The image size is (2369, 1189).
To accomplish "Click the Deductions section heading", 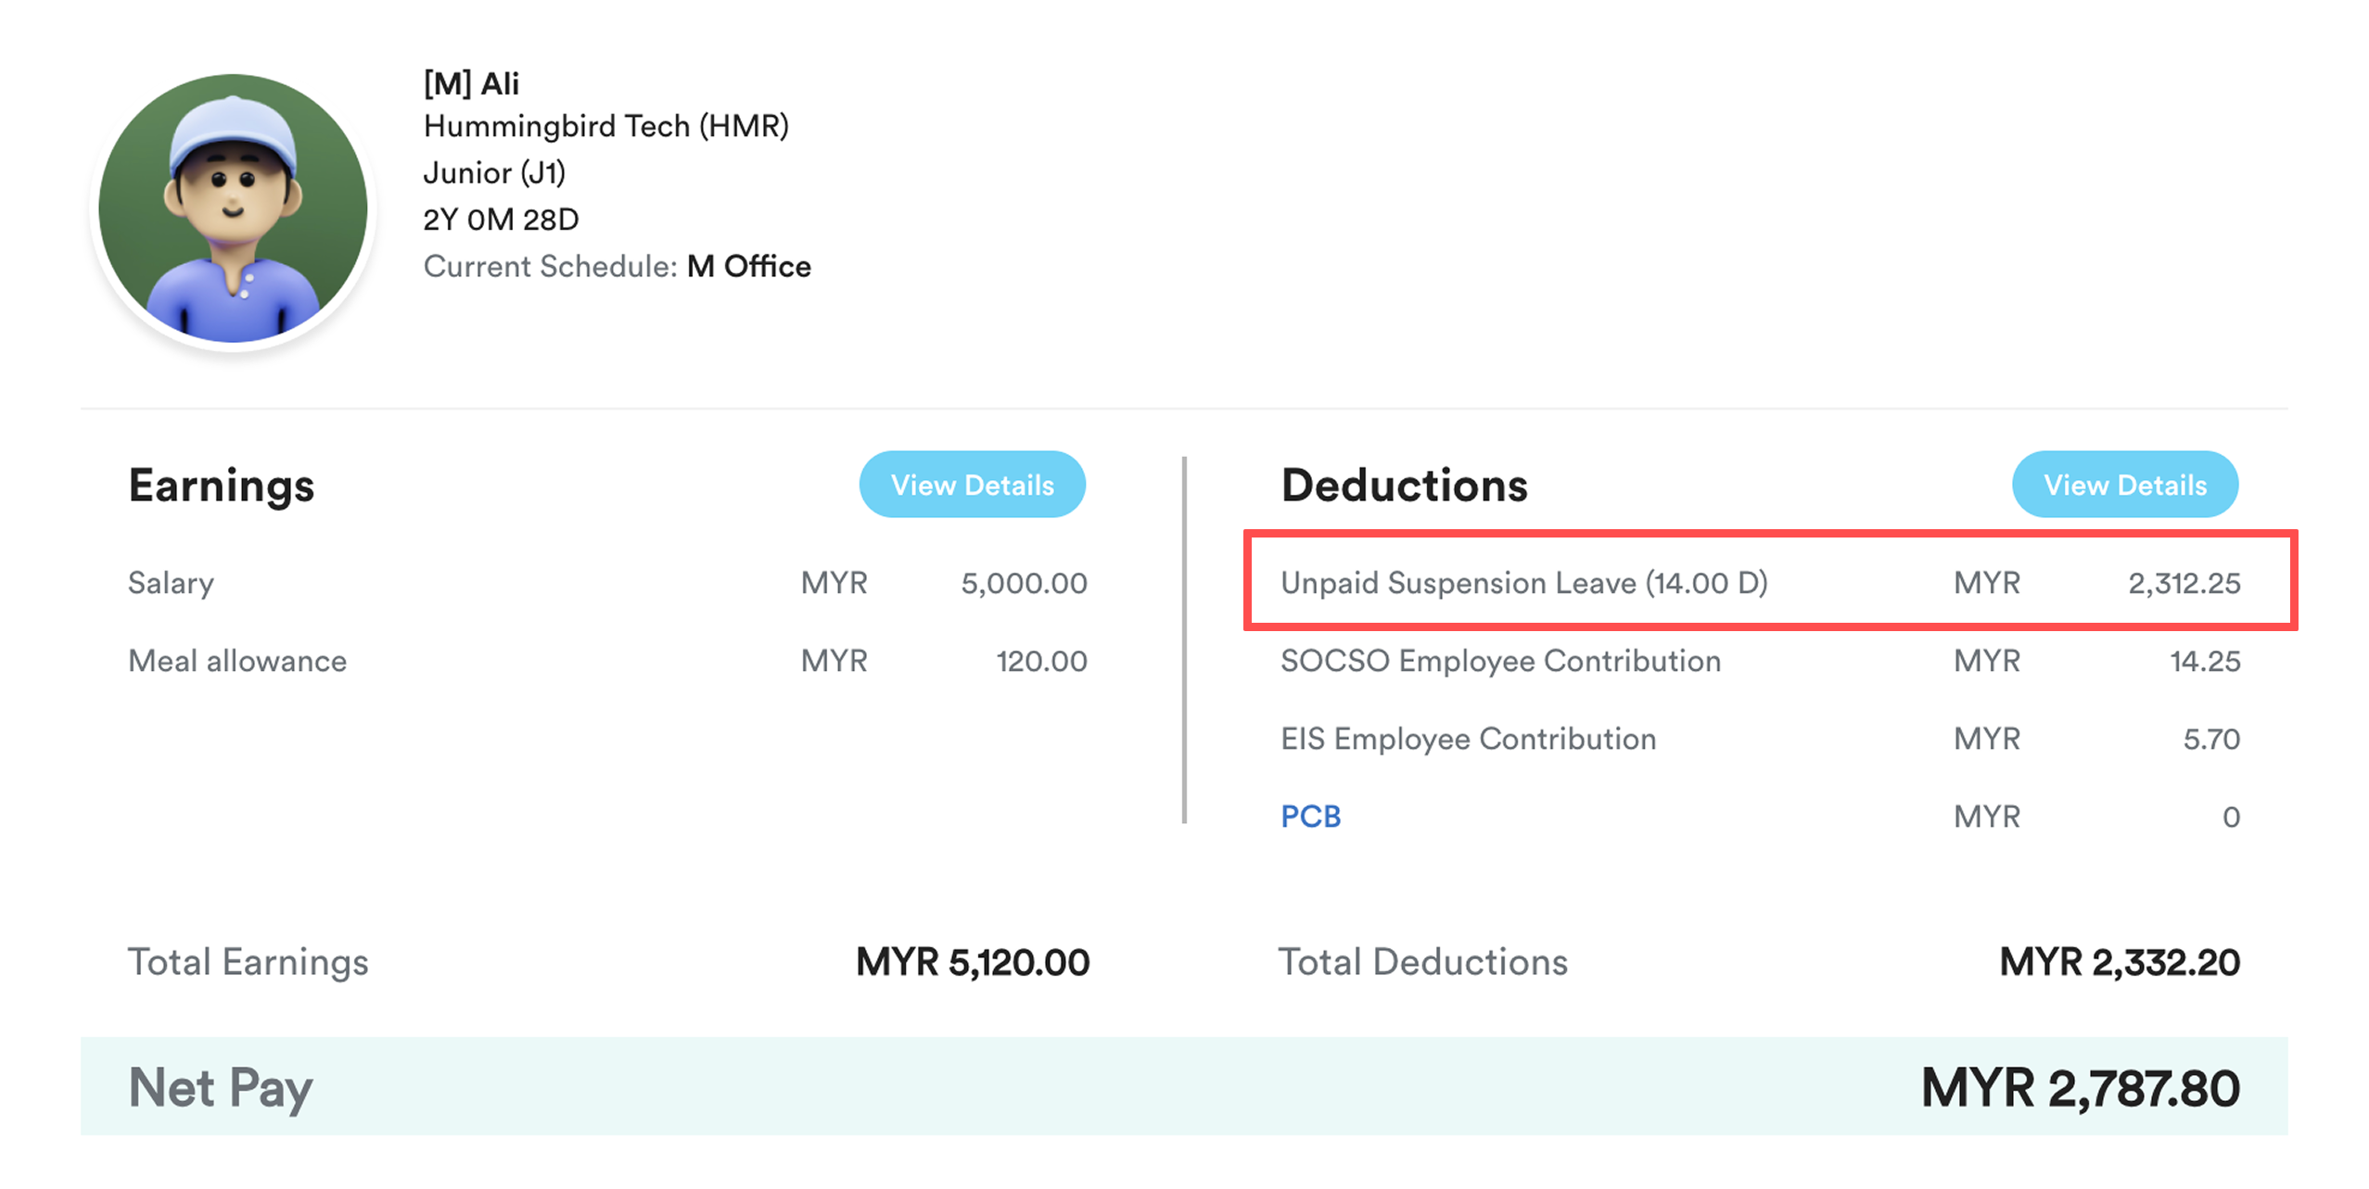I will tap(1403, 485).
